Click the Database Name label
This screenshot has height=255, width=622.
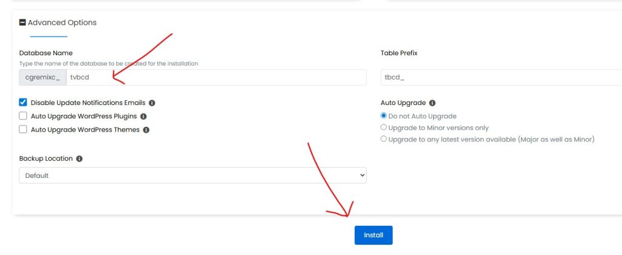point(46,53)
